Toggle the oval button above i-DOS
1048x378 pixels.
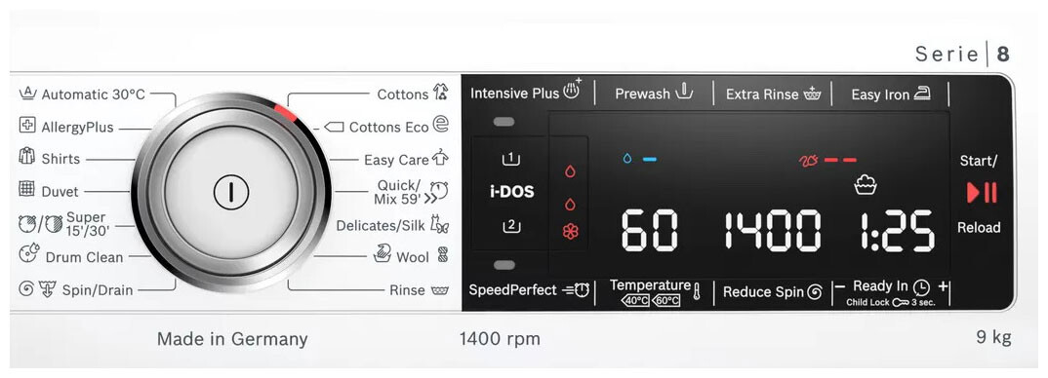click(504, 122)
